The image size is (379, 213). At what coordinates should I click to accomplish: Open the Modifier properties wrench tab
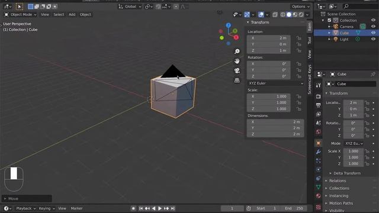point(319,152)
